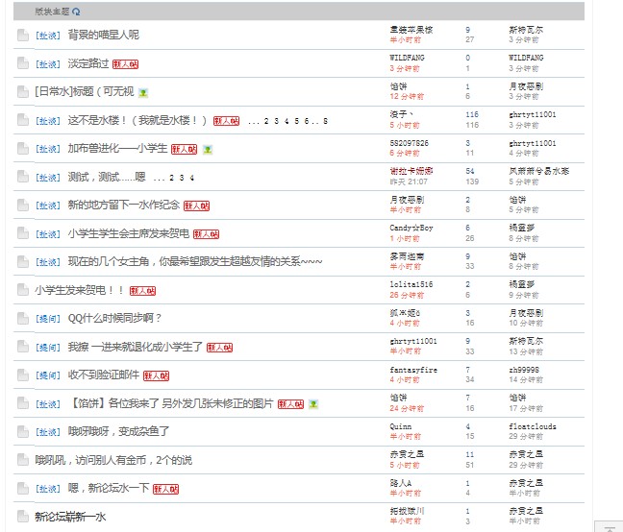This screenshot has height=532, width=623.
Task: Open author profile fantasyfire
Action: (x=413, y=370)
